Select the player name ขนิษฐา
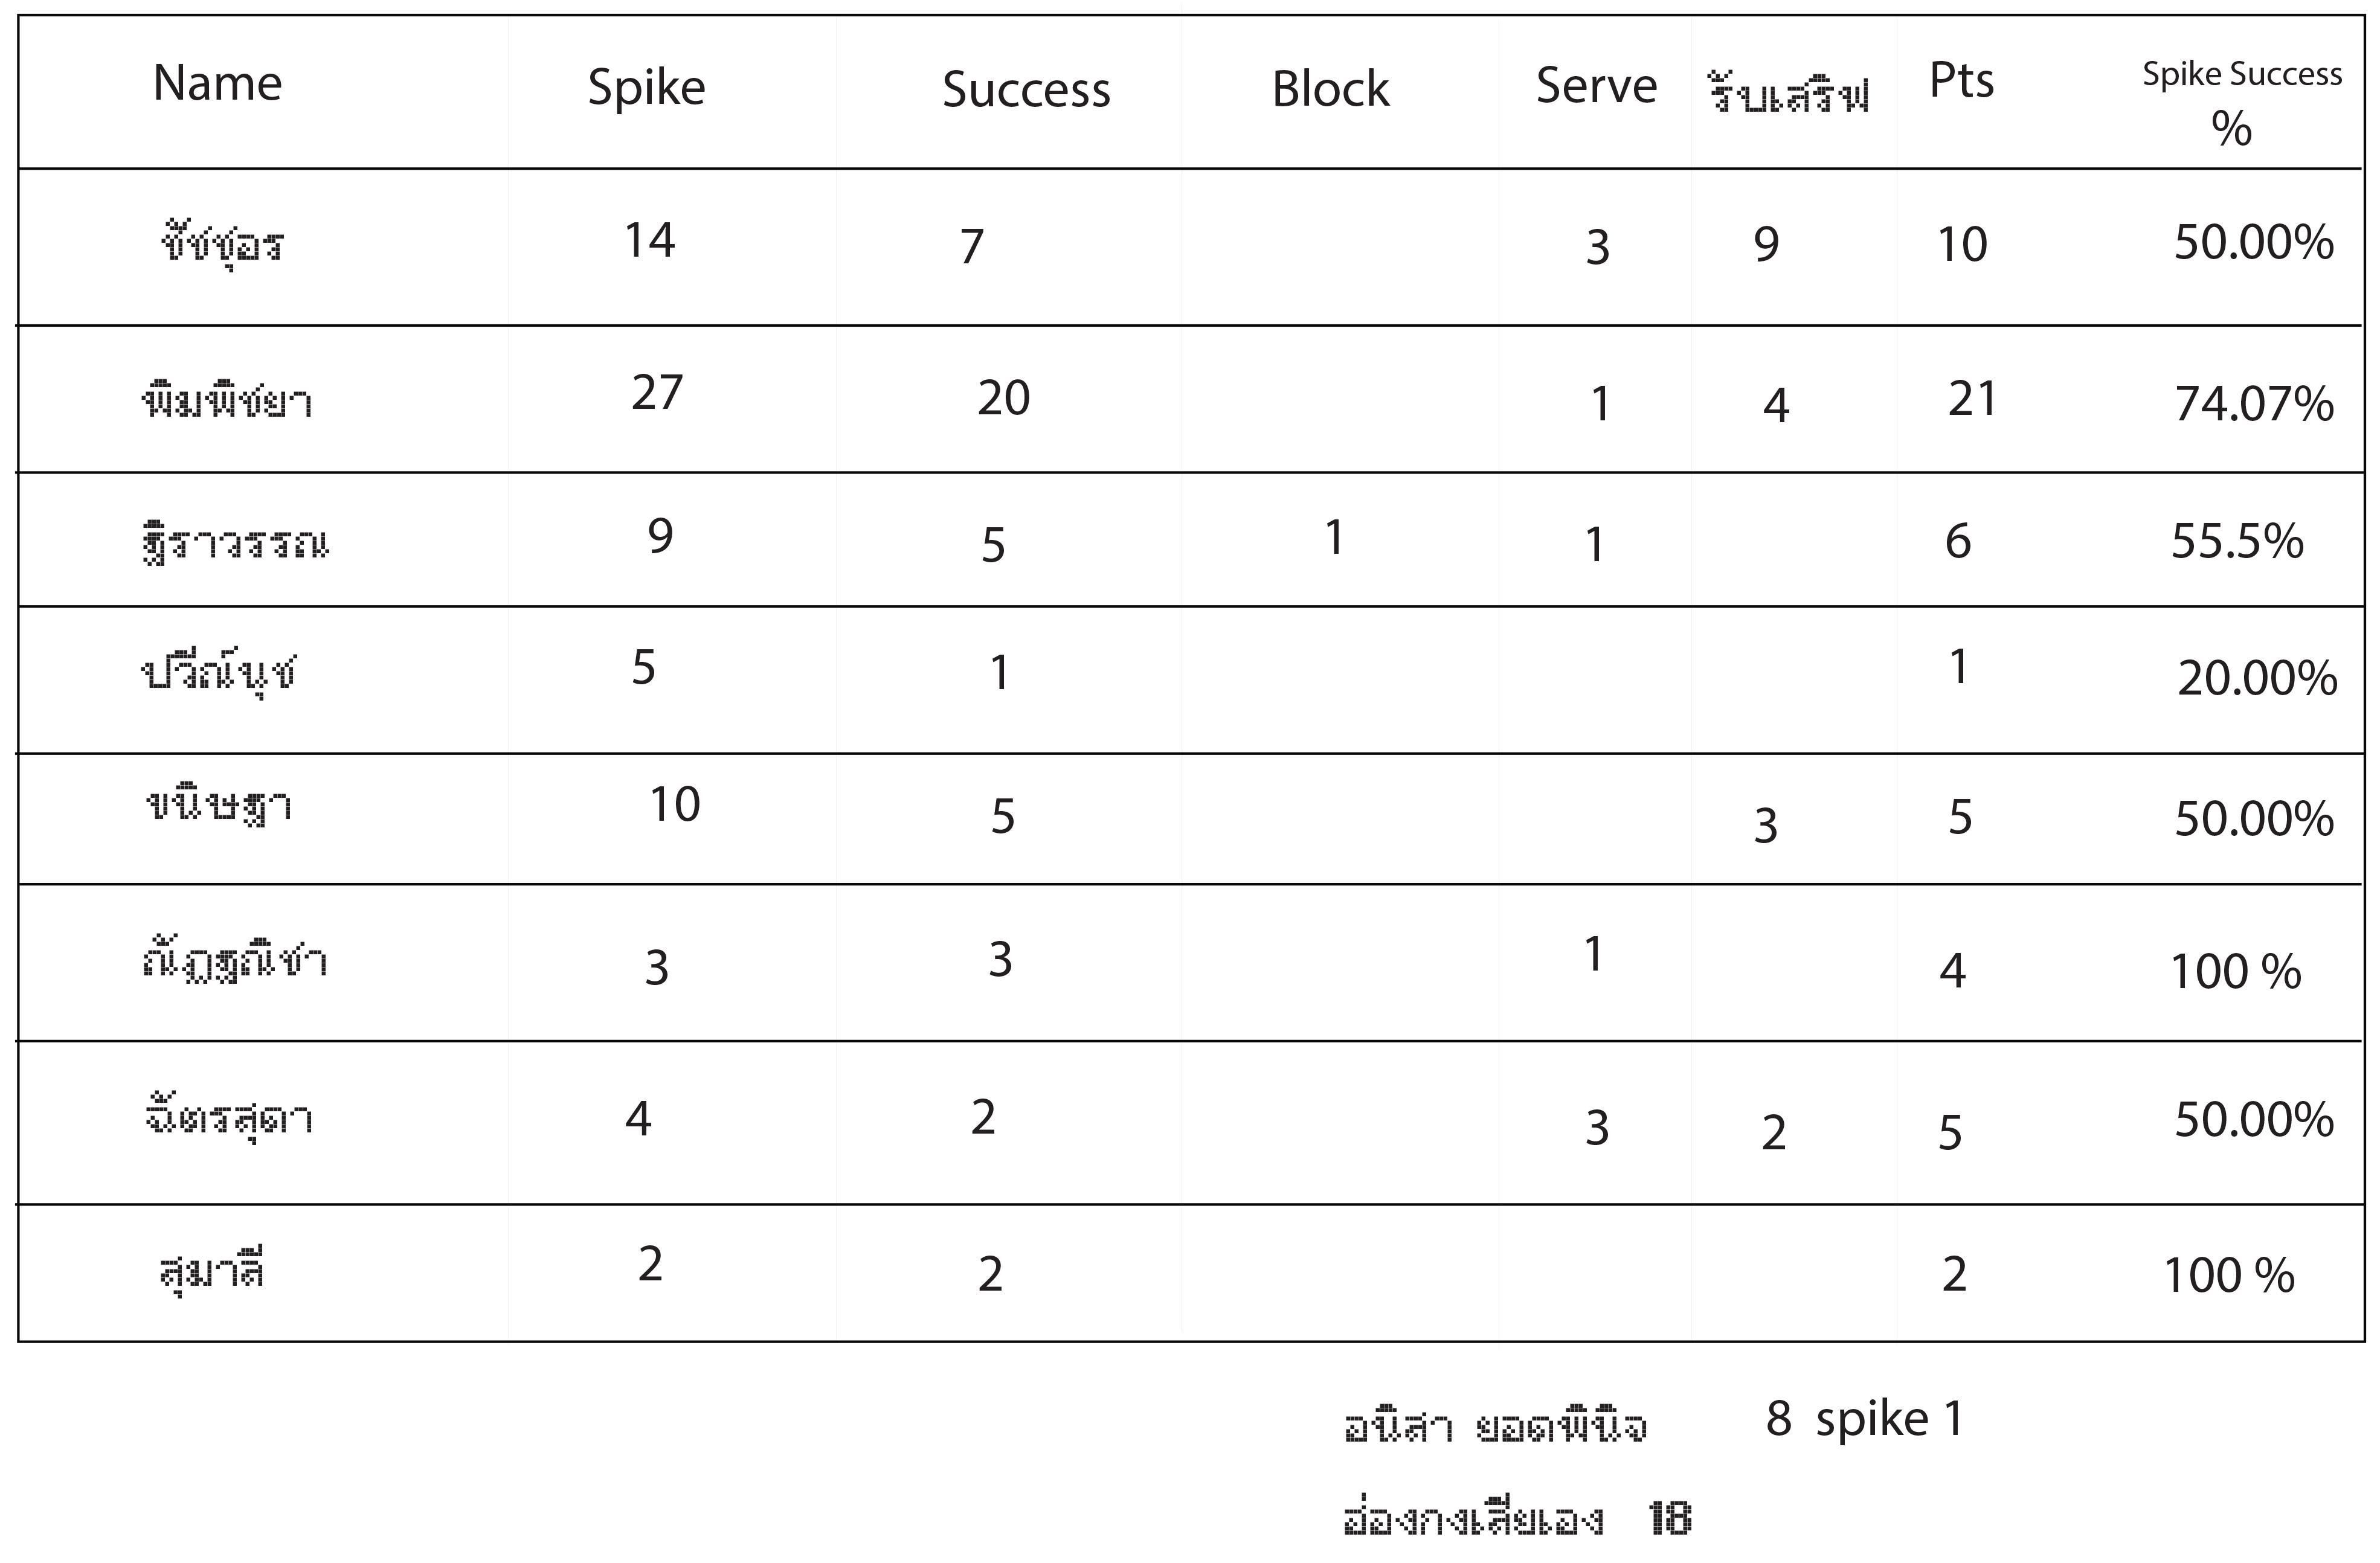 tap(219, 805)
